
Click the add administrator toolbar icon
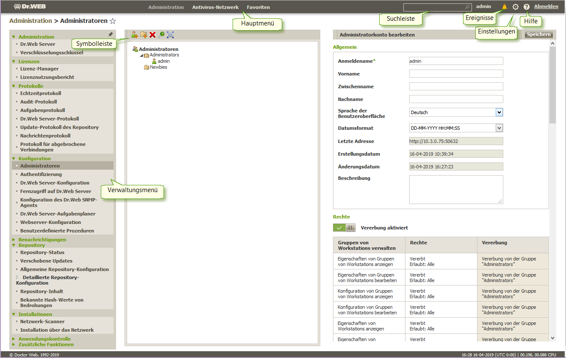pos(135,35)
